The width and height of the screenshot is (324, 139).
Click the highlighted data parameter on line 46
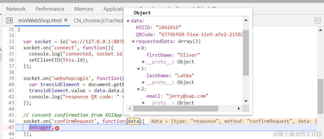(133, 121)
